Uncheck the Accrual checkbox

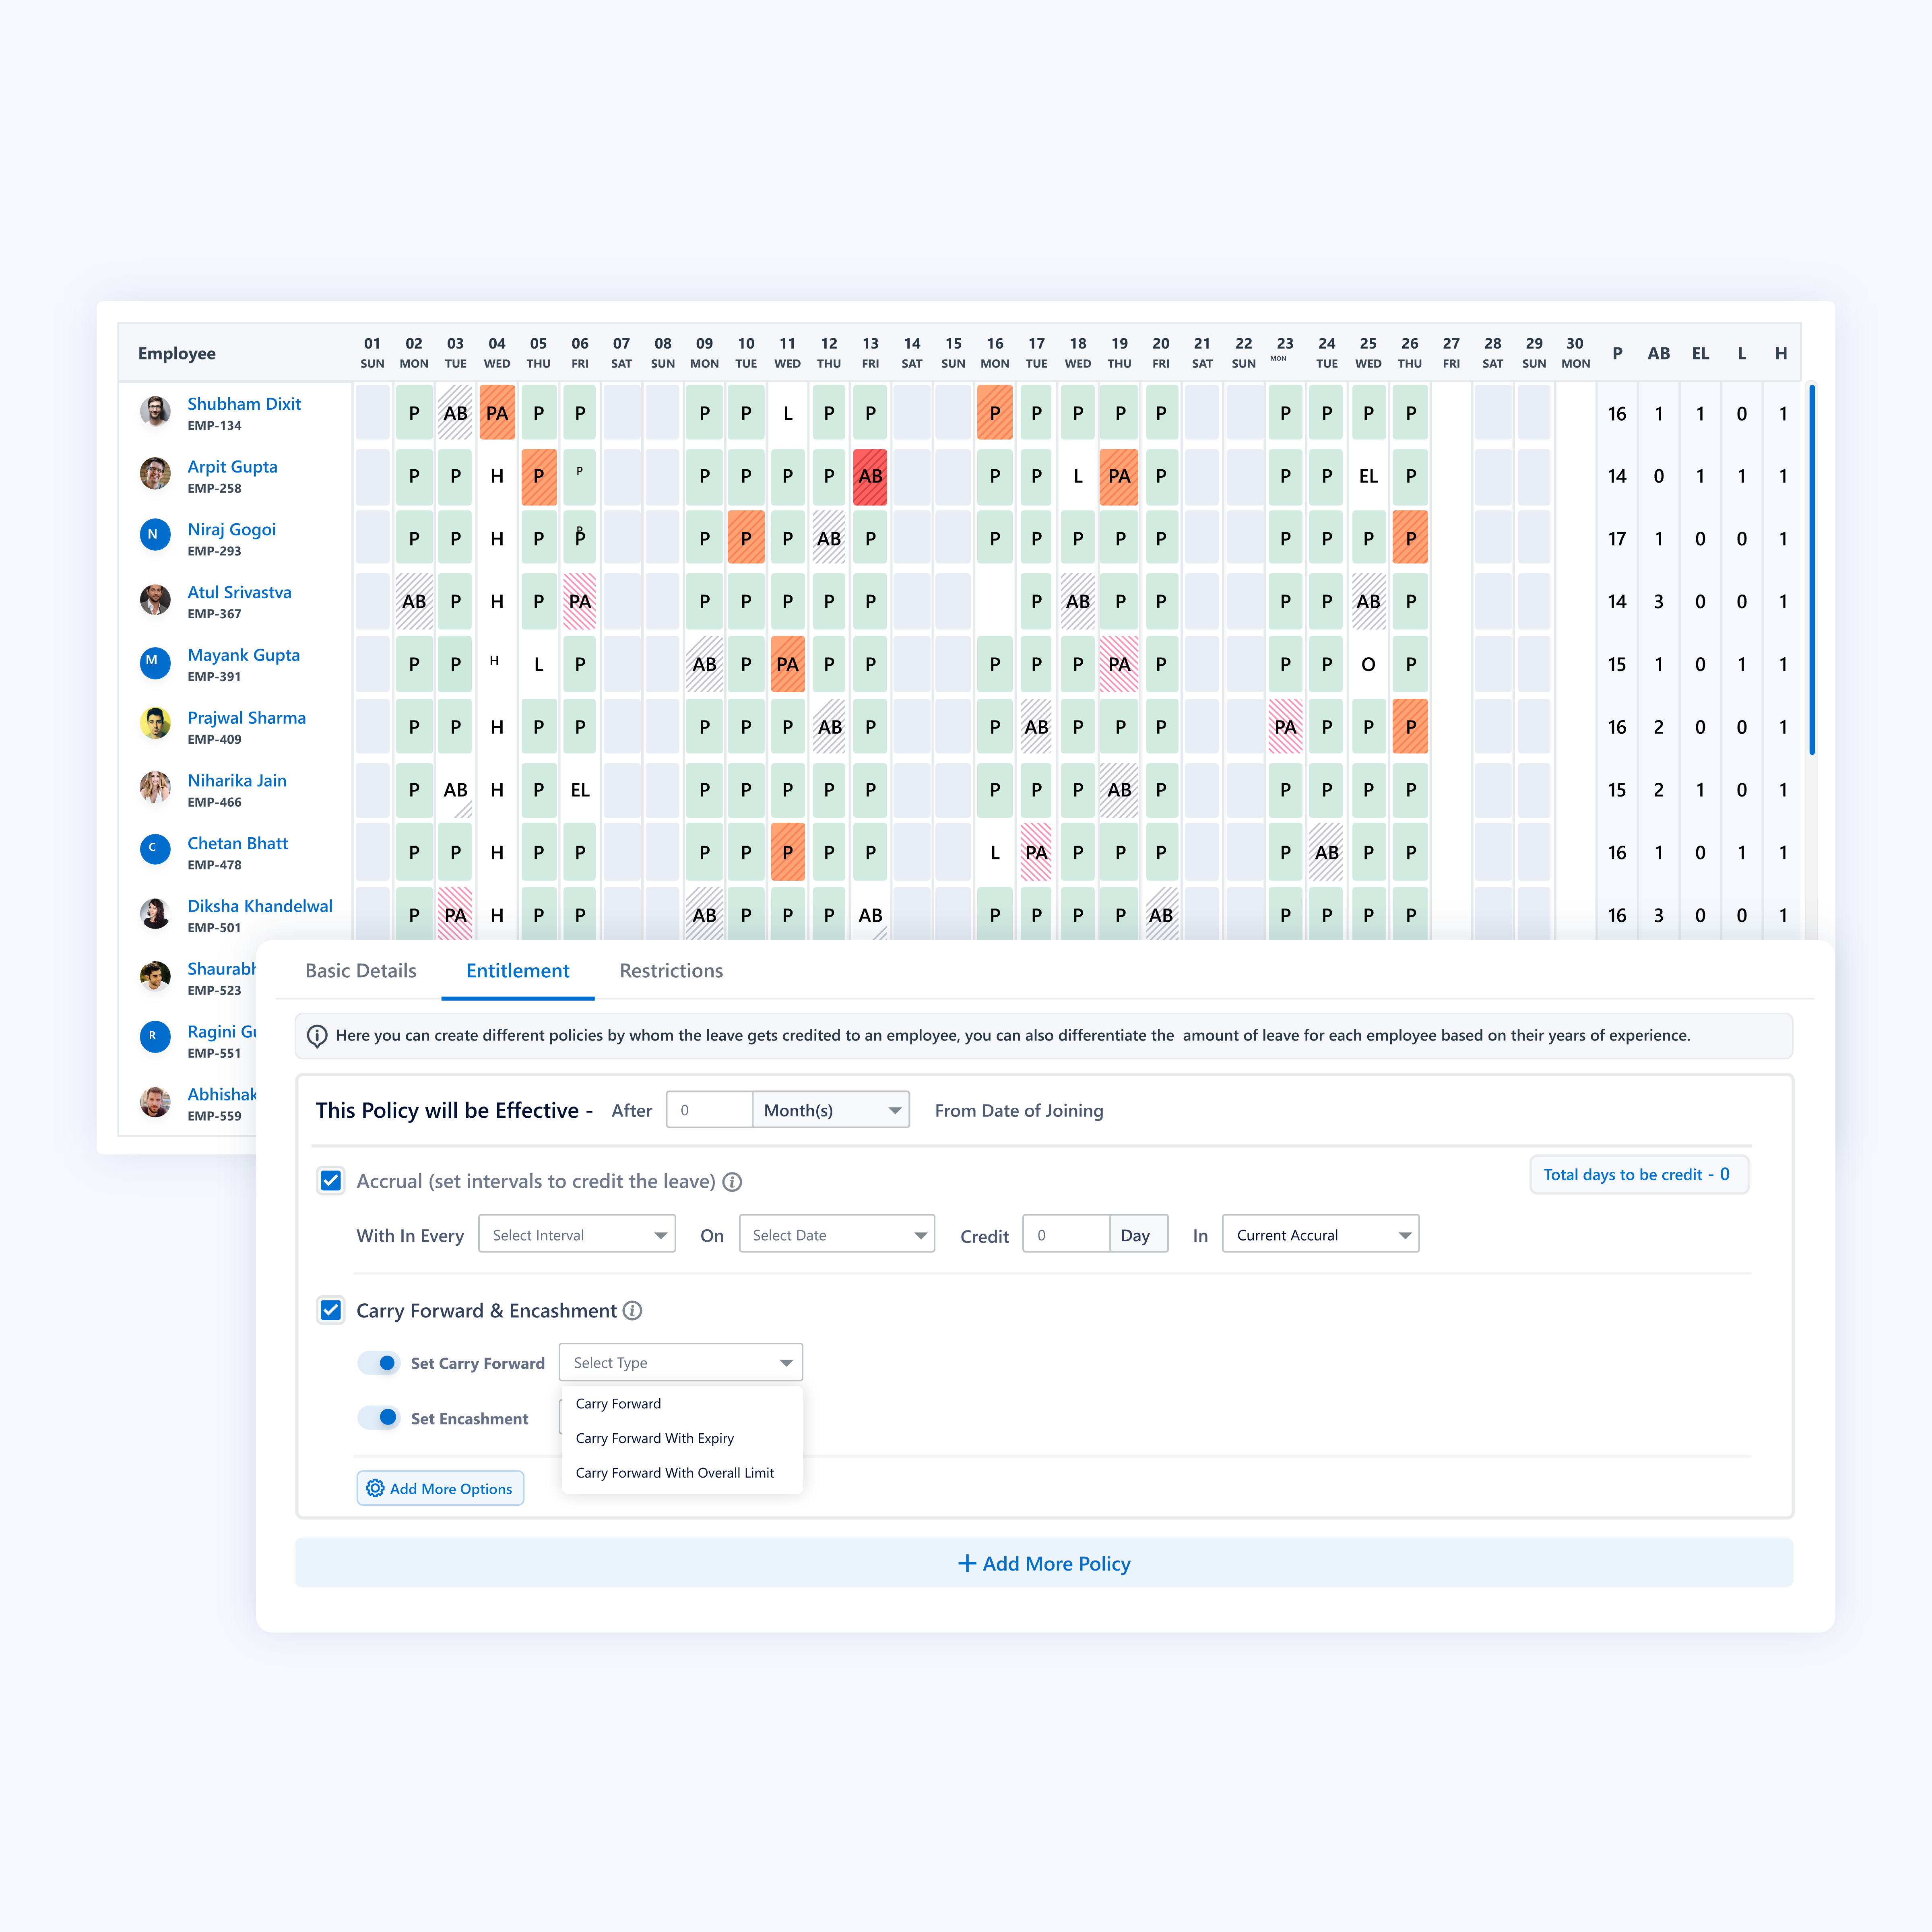point(331,1181)
